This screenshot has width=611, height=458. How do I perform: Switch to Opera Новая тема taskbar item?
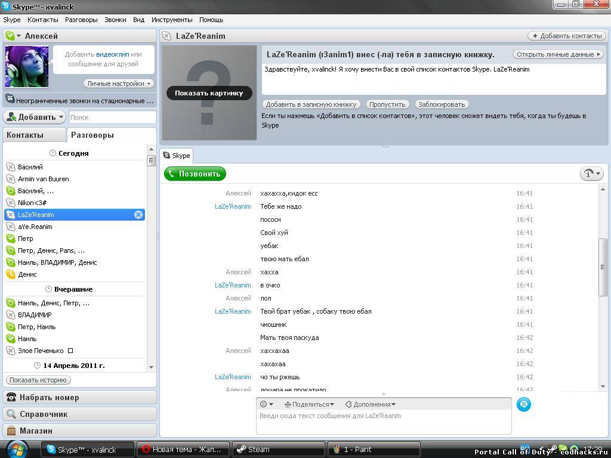coord(183,450)
